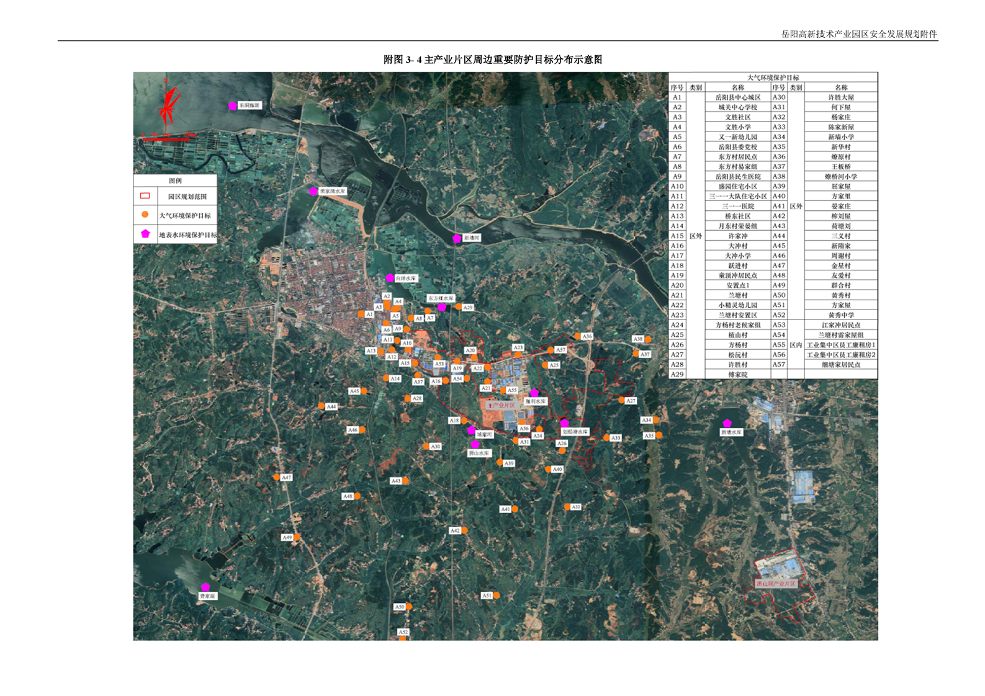Click the red scale bar

166,140
